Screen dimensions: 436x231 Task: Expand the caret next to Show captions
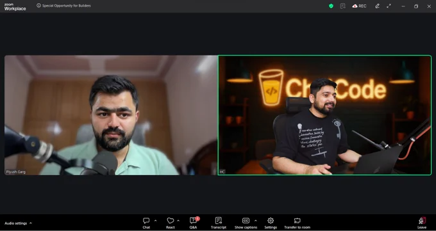[x=256, y=221]
